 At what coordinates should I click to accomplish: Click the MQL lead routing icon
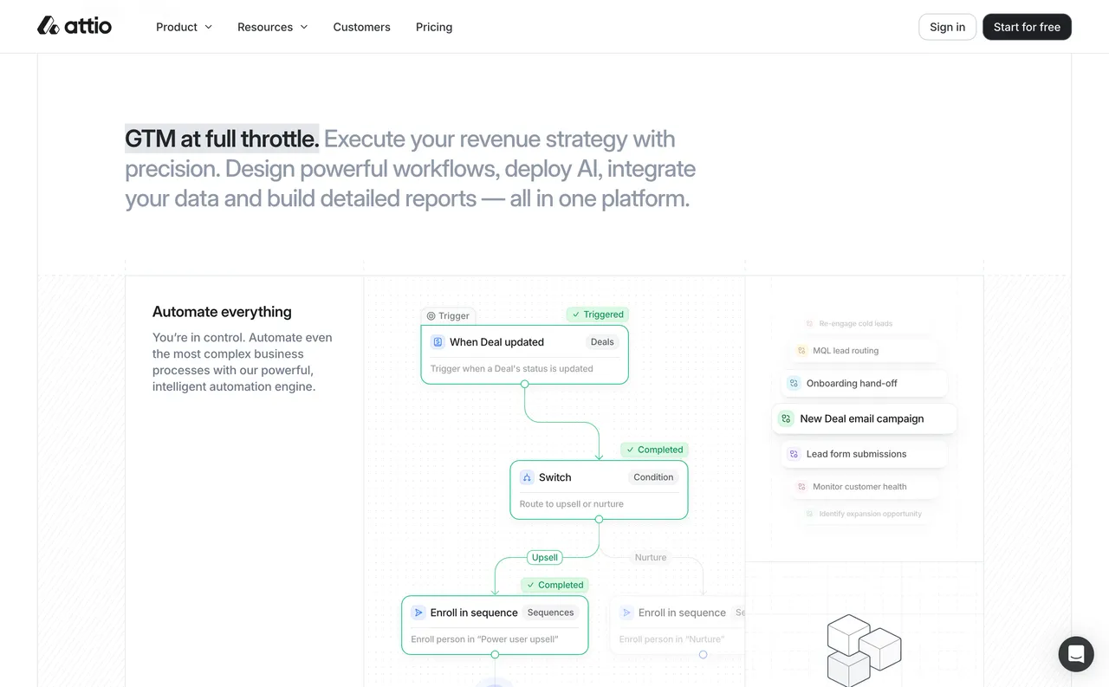point(801,351)
